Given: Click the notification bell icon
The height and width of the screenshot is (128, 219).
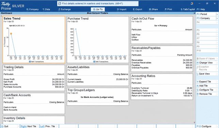Looking at the screenshot, I should pos(192,4).
